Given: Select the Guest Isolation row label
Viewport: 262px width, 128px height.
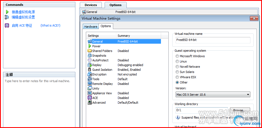Looking at the screenshot, I should pos(102,70).
